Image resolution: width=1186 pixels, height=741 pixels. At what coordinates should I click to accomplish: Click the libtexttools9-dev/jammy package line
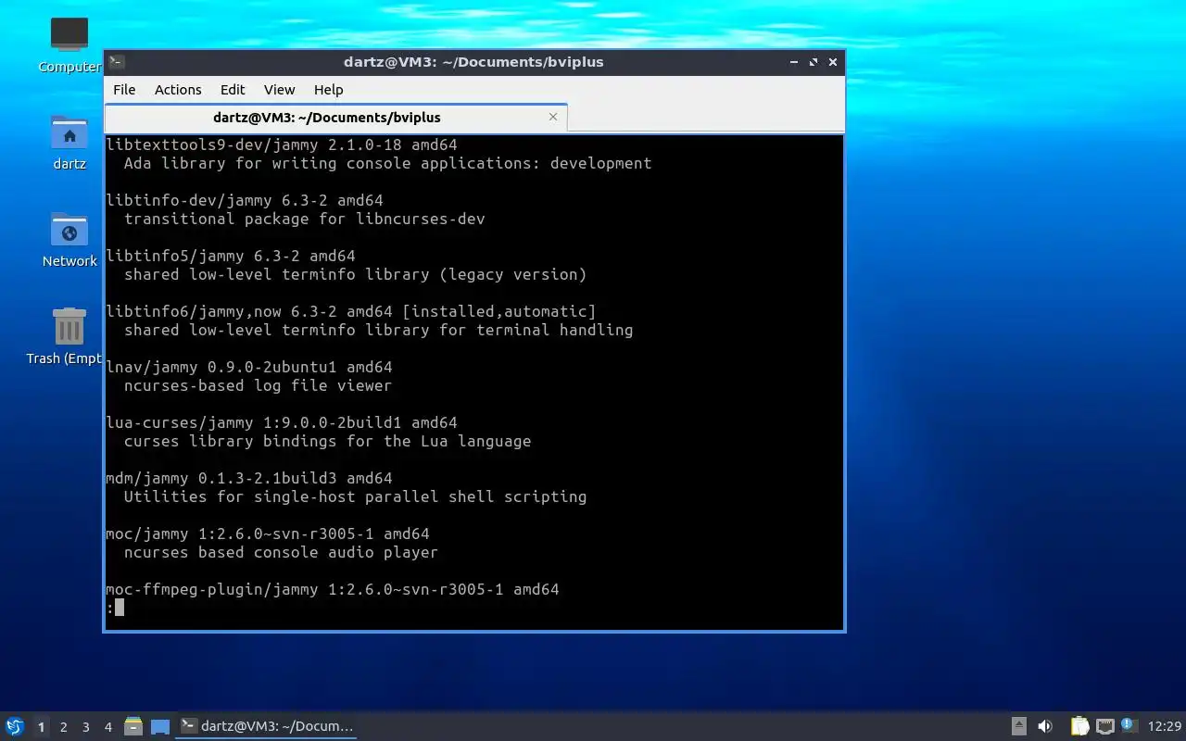point(282,144)
